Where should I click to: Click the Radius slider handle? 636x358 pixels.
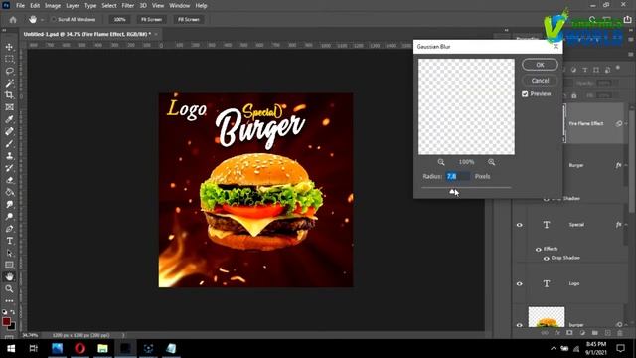point(452,192)
